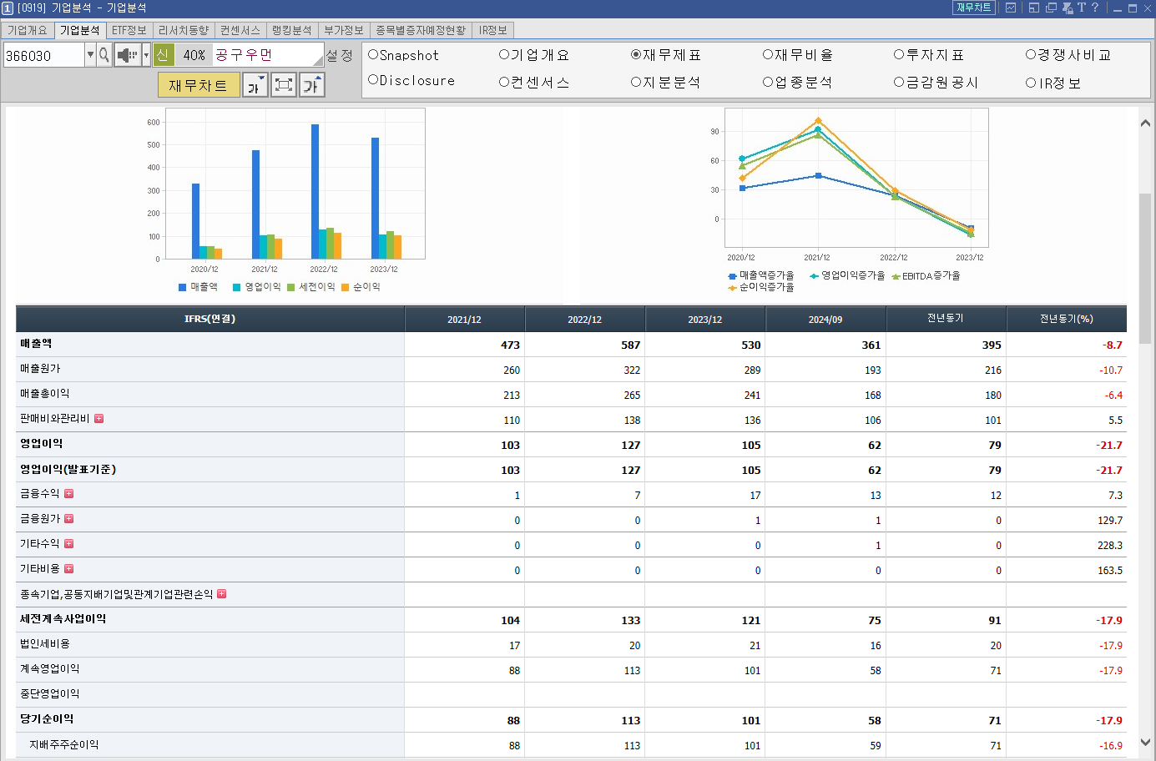Click the speaker sound alert icon

pyautogui.click(x=127, y=56)
